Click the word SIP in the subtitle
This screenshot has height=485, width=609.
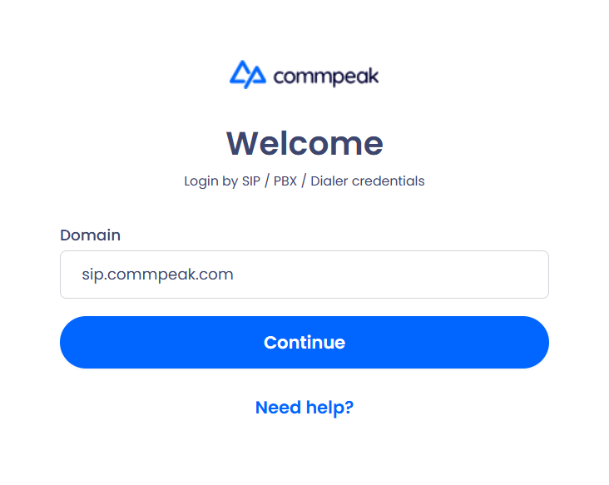click(x=251, y=181)
